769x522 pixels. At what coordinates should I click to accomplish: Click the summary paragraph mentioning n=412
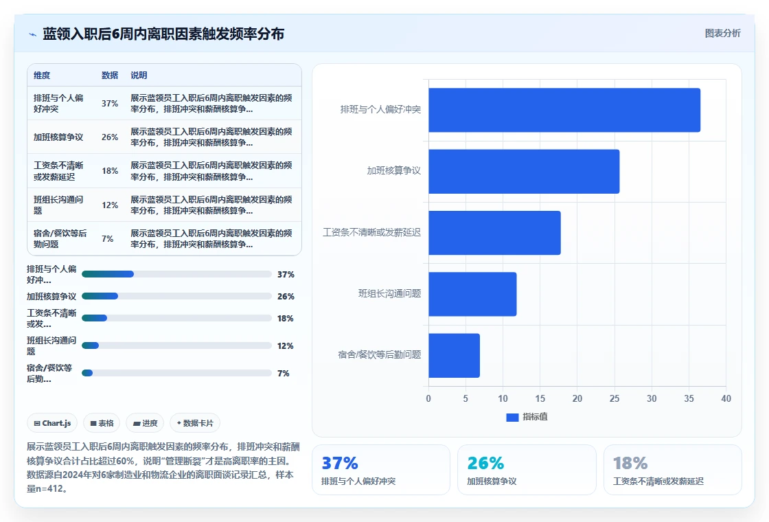[163, 468]
